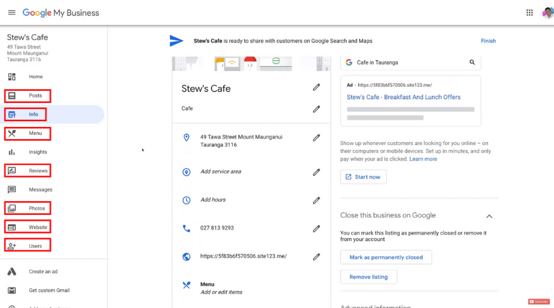Click the Cafe in Tauranga search field
This screenshot has width=554, height=308.
tap(411, 63)
